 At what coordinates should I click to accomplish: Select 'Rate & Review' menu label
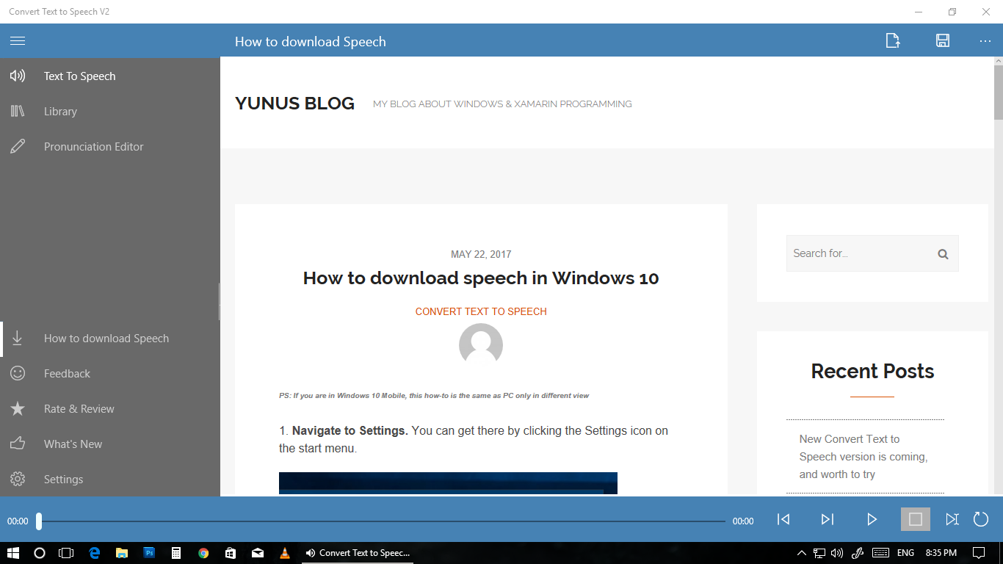(79, 409)
